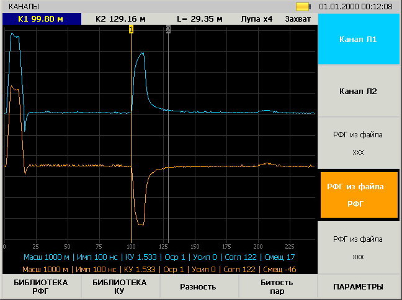Click the orange КУ 1.533 parameter
Viewport: 402px width, 300px height.
pos(140,269)
